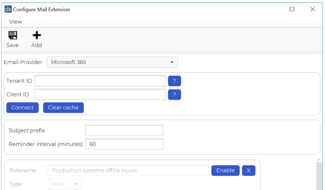Enable the Production systems office Hours rule
The height and width of the screenshot is (190, 325).
[225, 170]
